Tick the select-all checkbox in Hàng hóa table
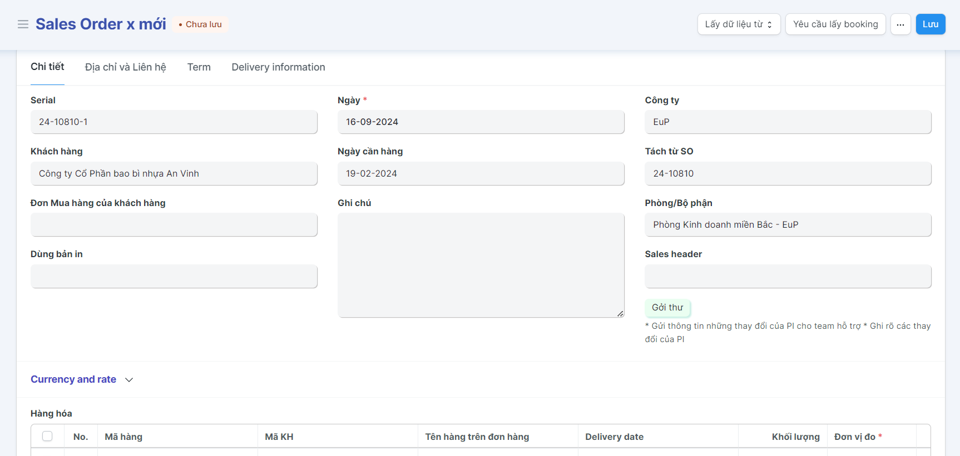 47,436
